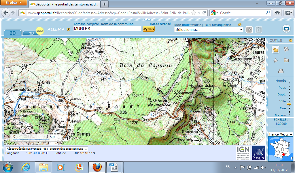Click the search magnifier in Google box
Screen dimensions: 295x173
pos(268,13)
